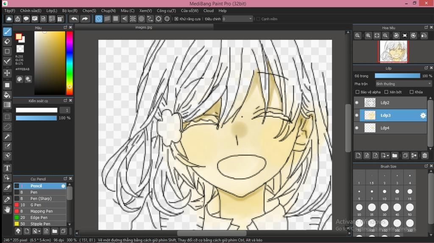Select the Hand pan tool
The image size is (434, 243).
pos(7,210)
